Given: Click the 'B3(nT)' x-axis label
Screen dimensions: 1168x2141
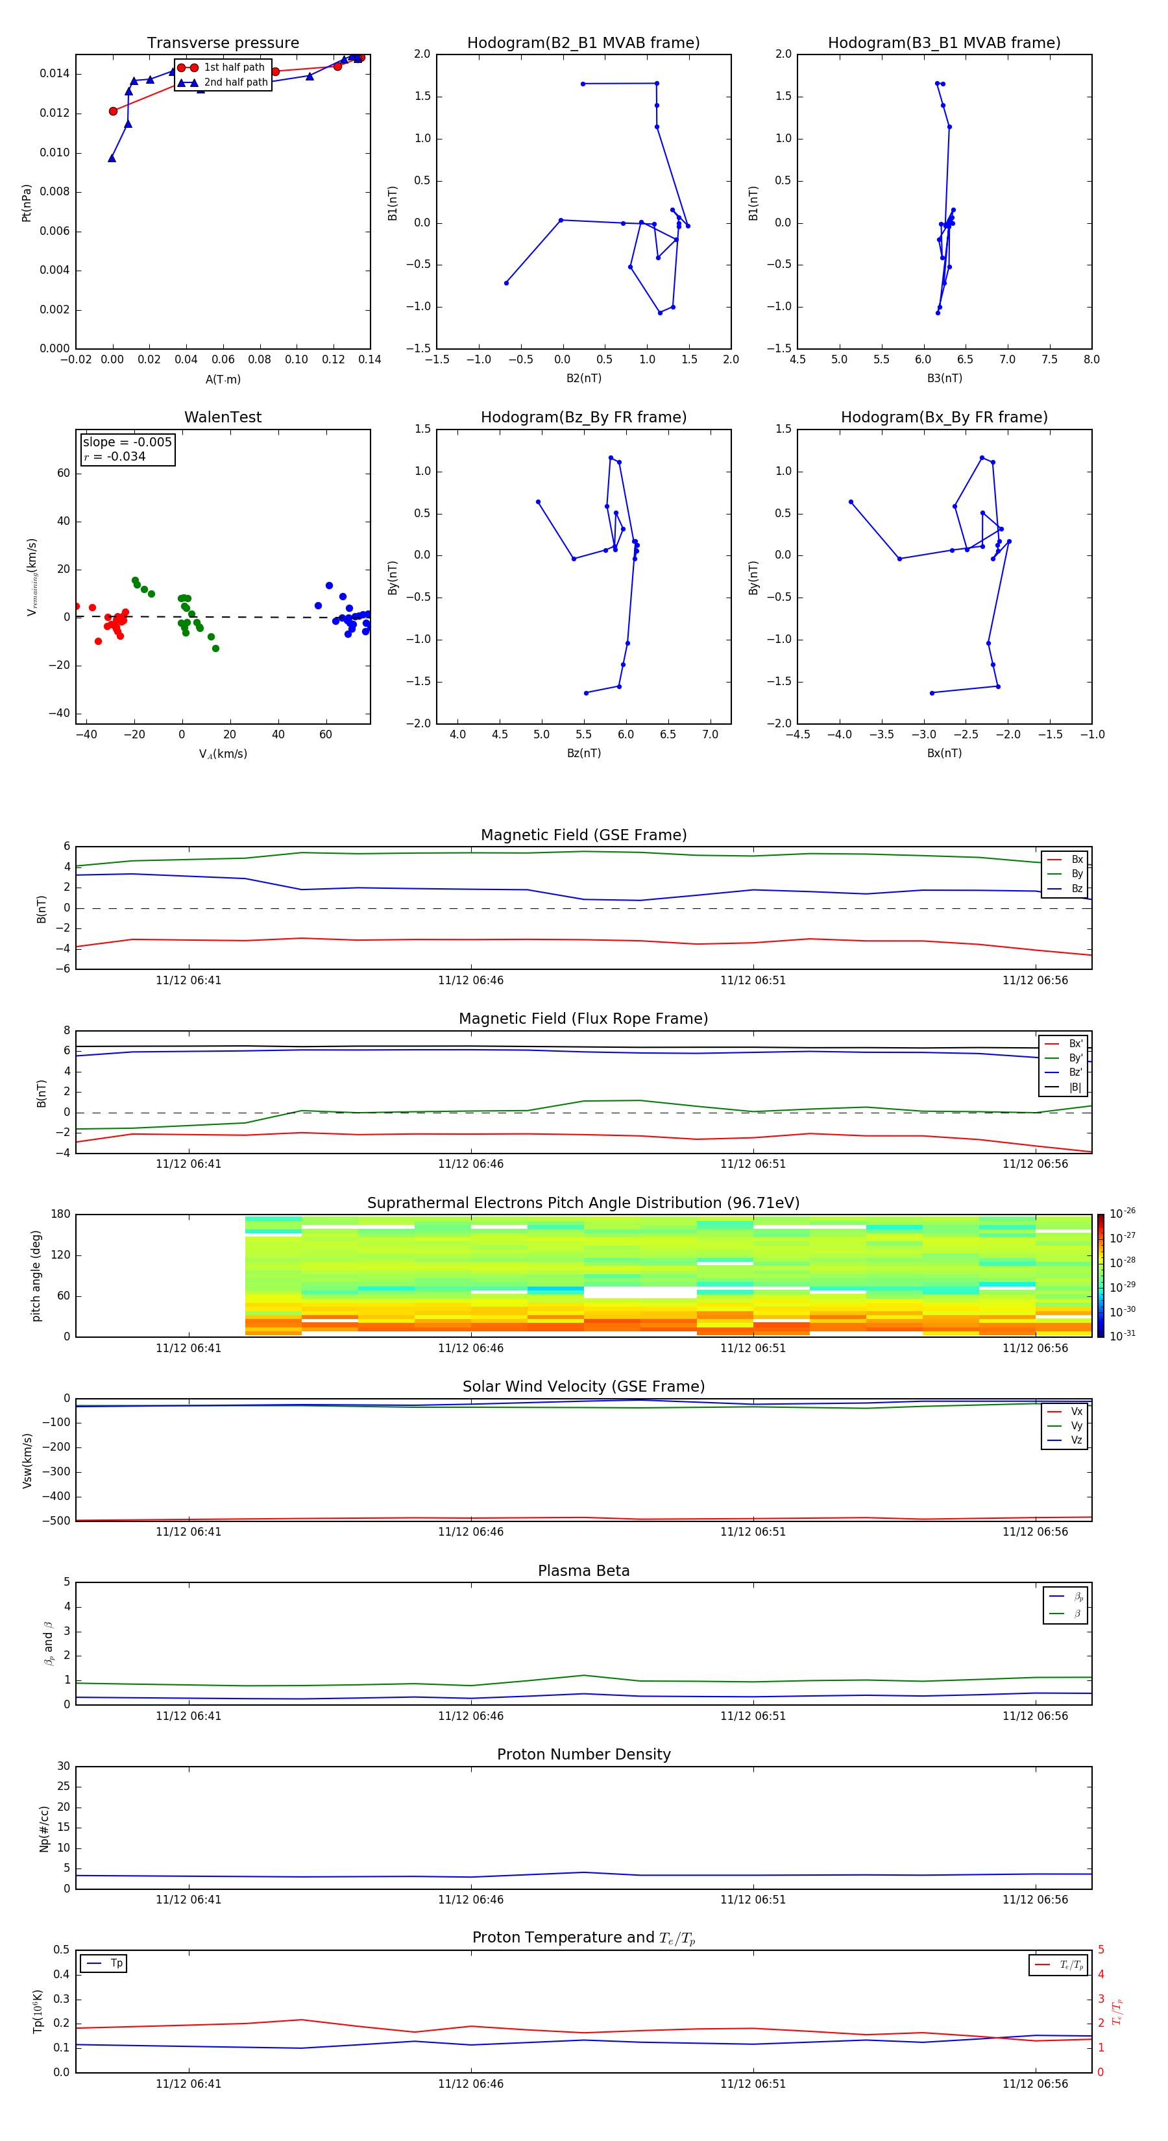Looking at the screenshot, I should tap(944, 378).
